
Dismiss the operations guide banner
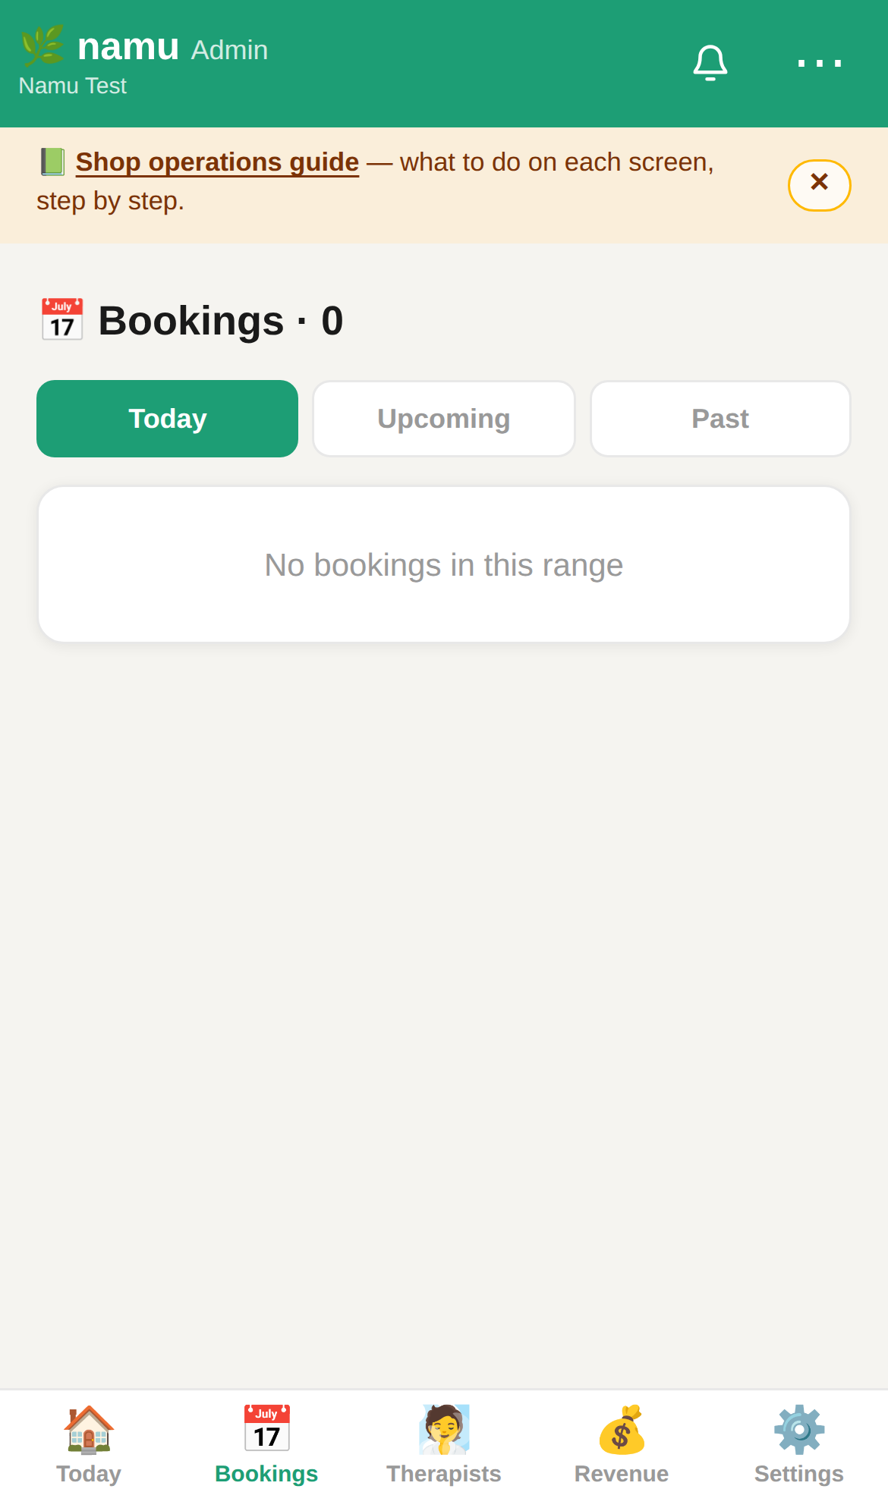[819, 185]
